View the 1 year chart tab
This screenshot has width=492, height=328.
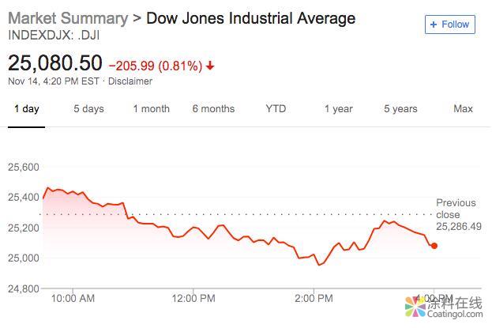click(x=338, y=109)
